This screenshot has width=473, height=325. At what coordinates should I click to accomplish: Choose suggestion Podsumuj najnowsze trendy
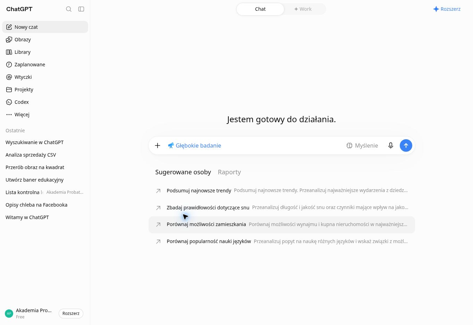pos(282,191)
